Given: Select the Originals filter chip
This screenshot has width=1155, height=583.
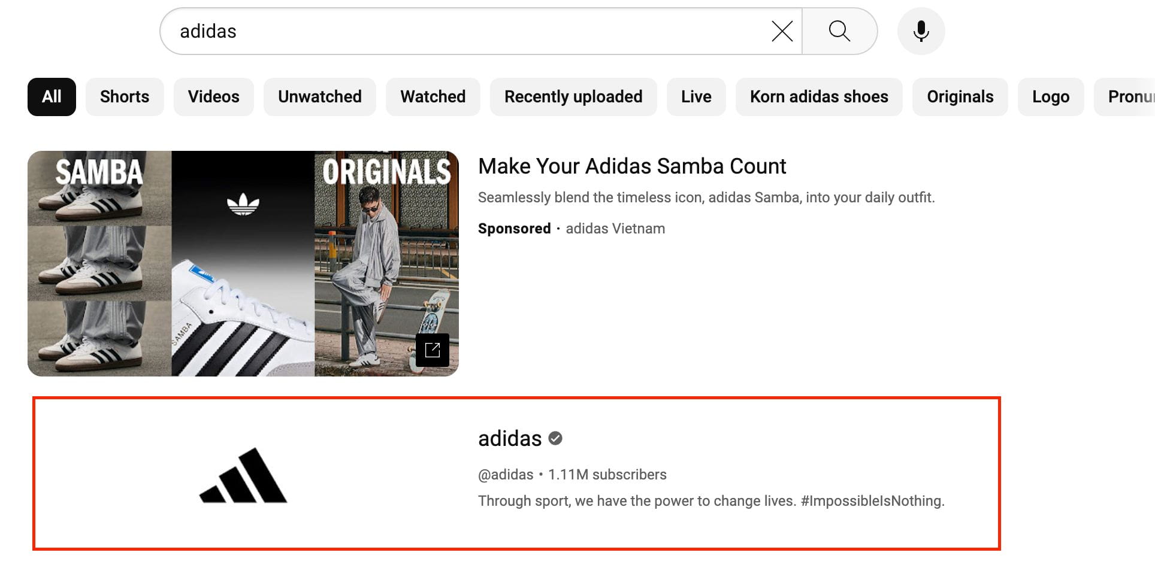Looking at the screenshot, I should click(960, 97).
